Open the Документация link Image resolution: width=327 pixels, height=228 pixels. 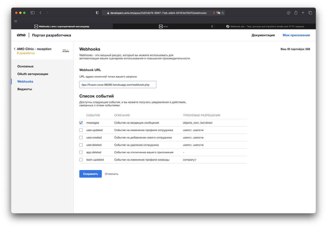[263, 35]
